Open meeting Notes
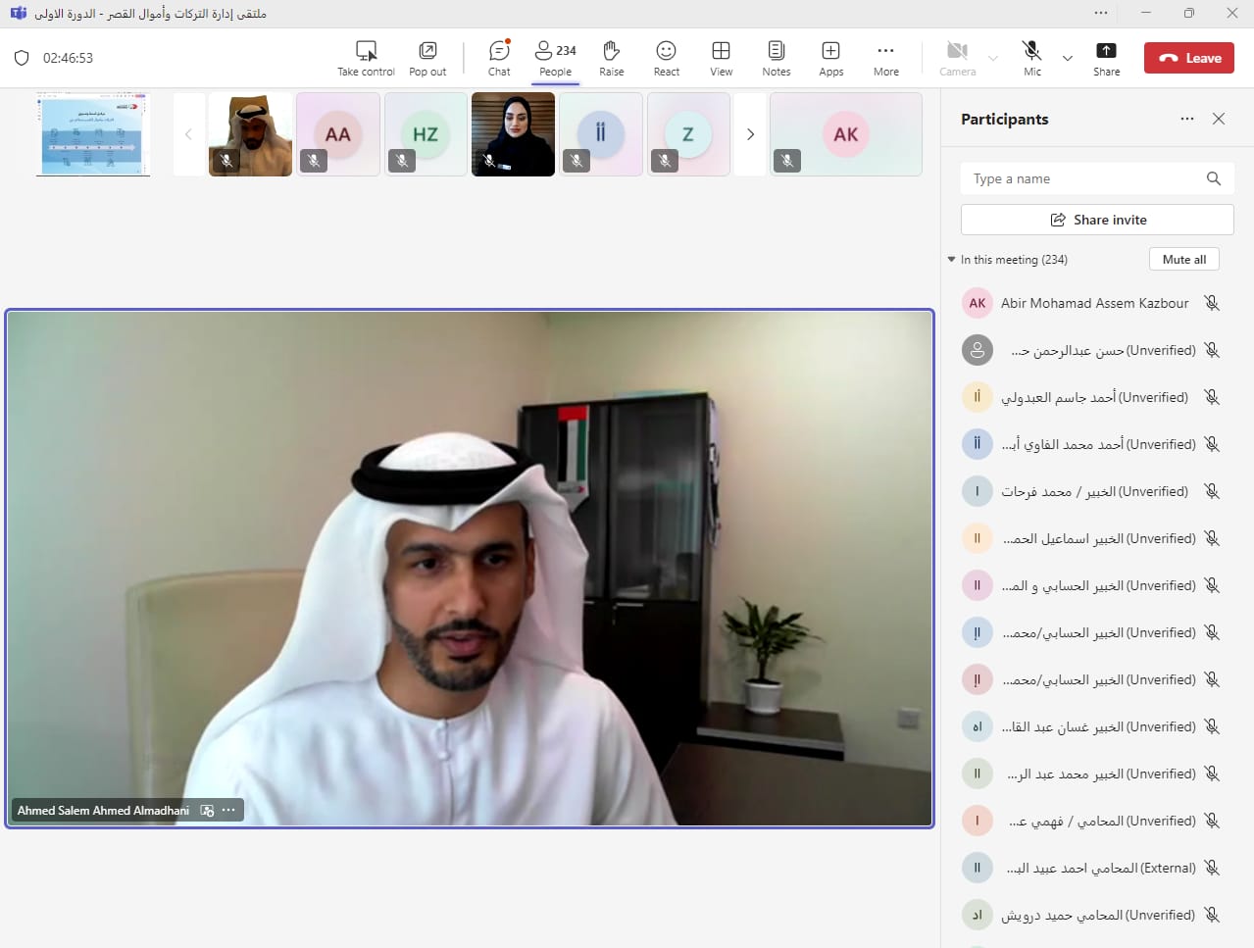This screenshot has width=1254, height=948. coord(776,58)
